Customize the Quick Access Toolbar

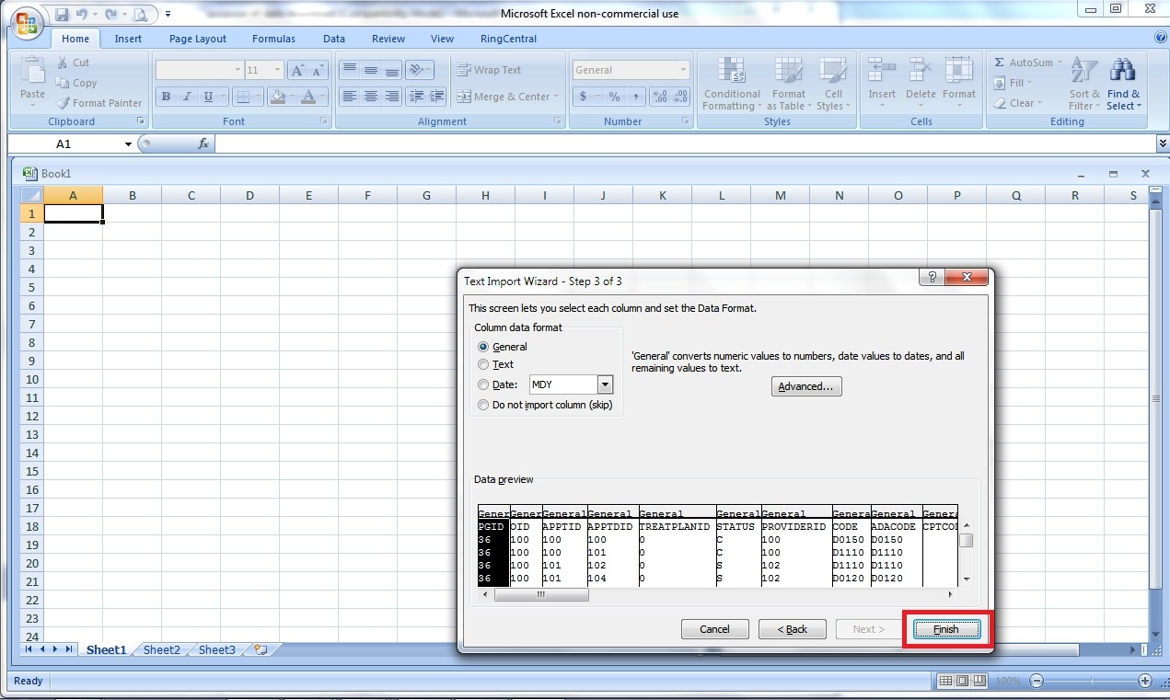tap(168, 15)
